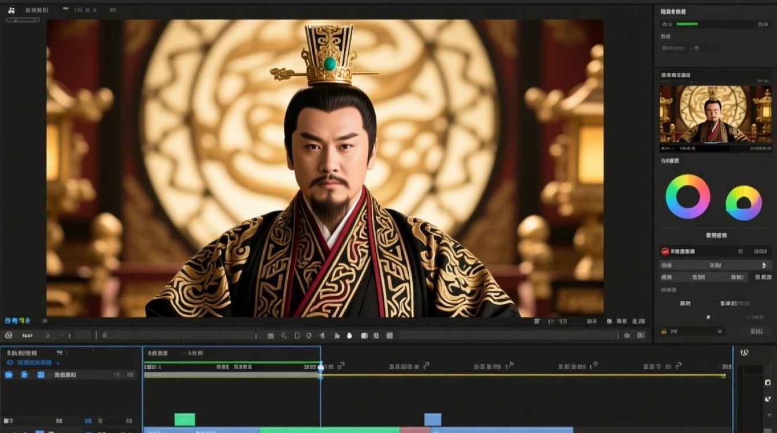777x433 pixels.
Task: Click the green progress bar at the top of the right panel
Action: [687, 24]
